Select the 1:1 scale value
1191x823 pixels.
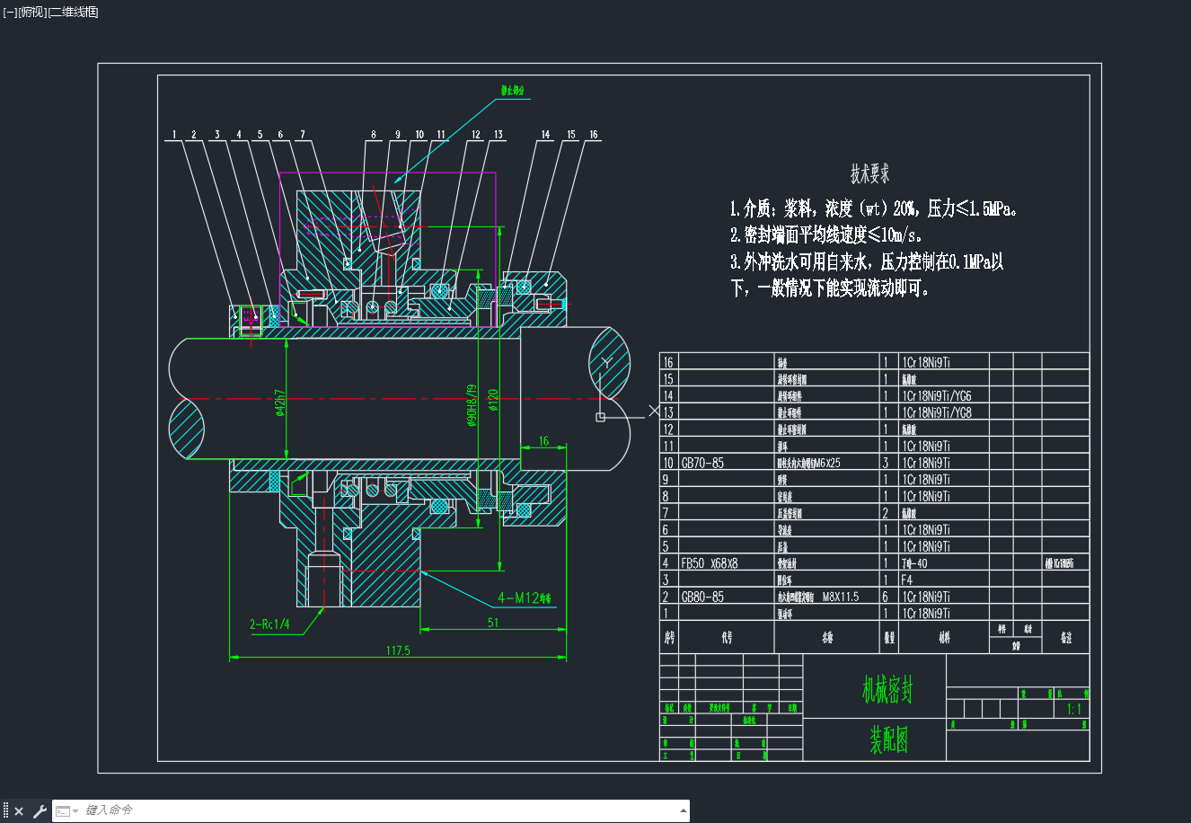1073,709
